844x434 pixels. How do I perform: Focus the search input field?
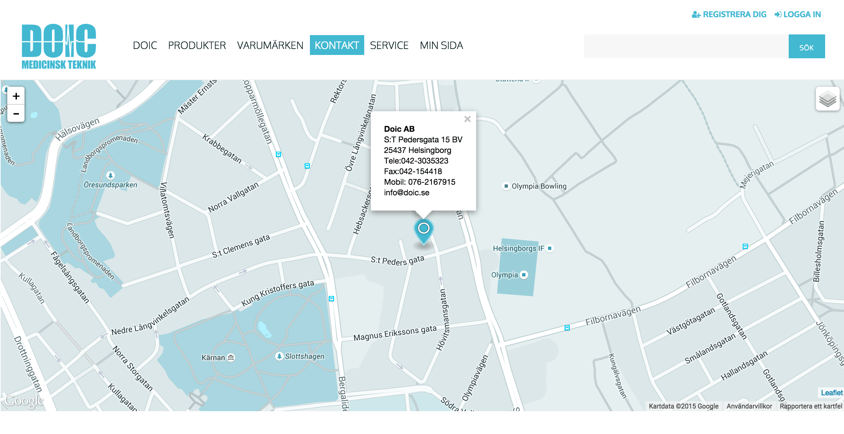click(685, 47)
